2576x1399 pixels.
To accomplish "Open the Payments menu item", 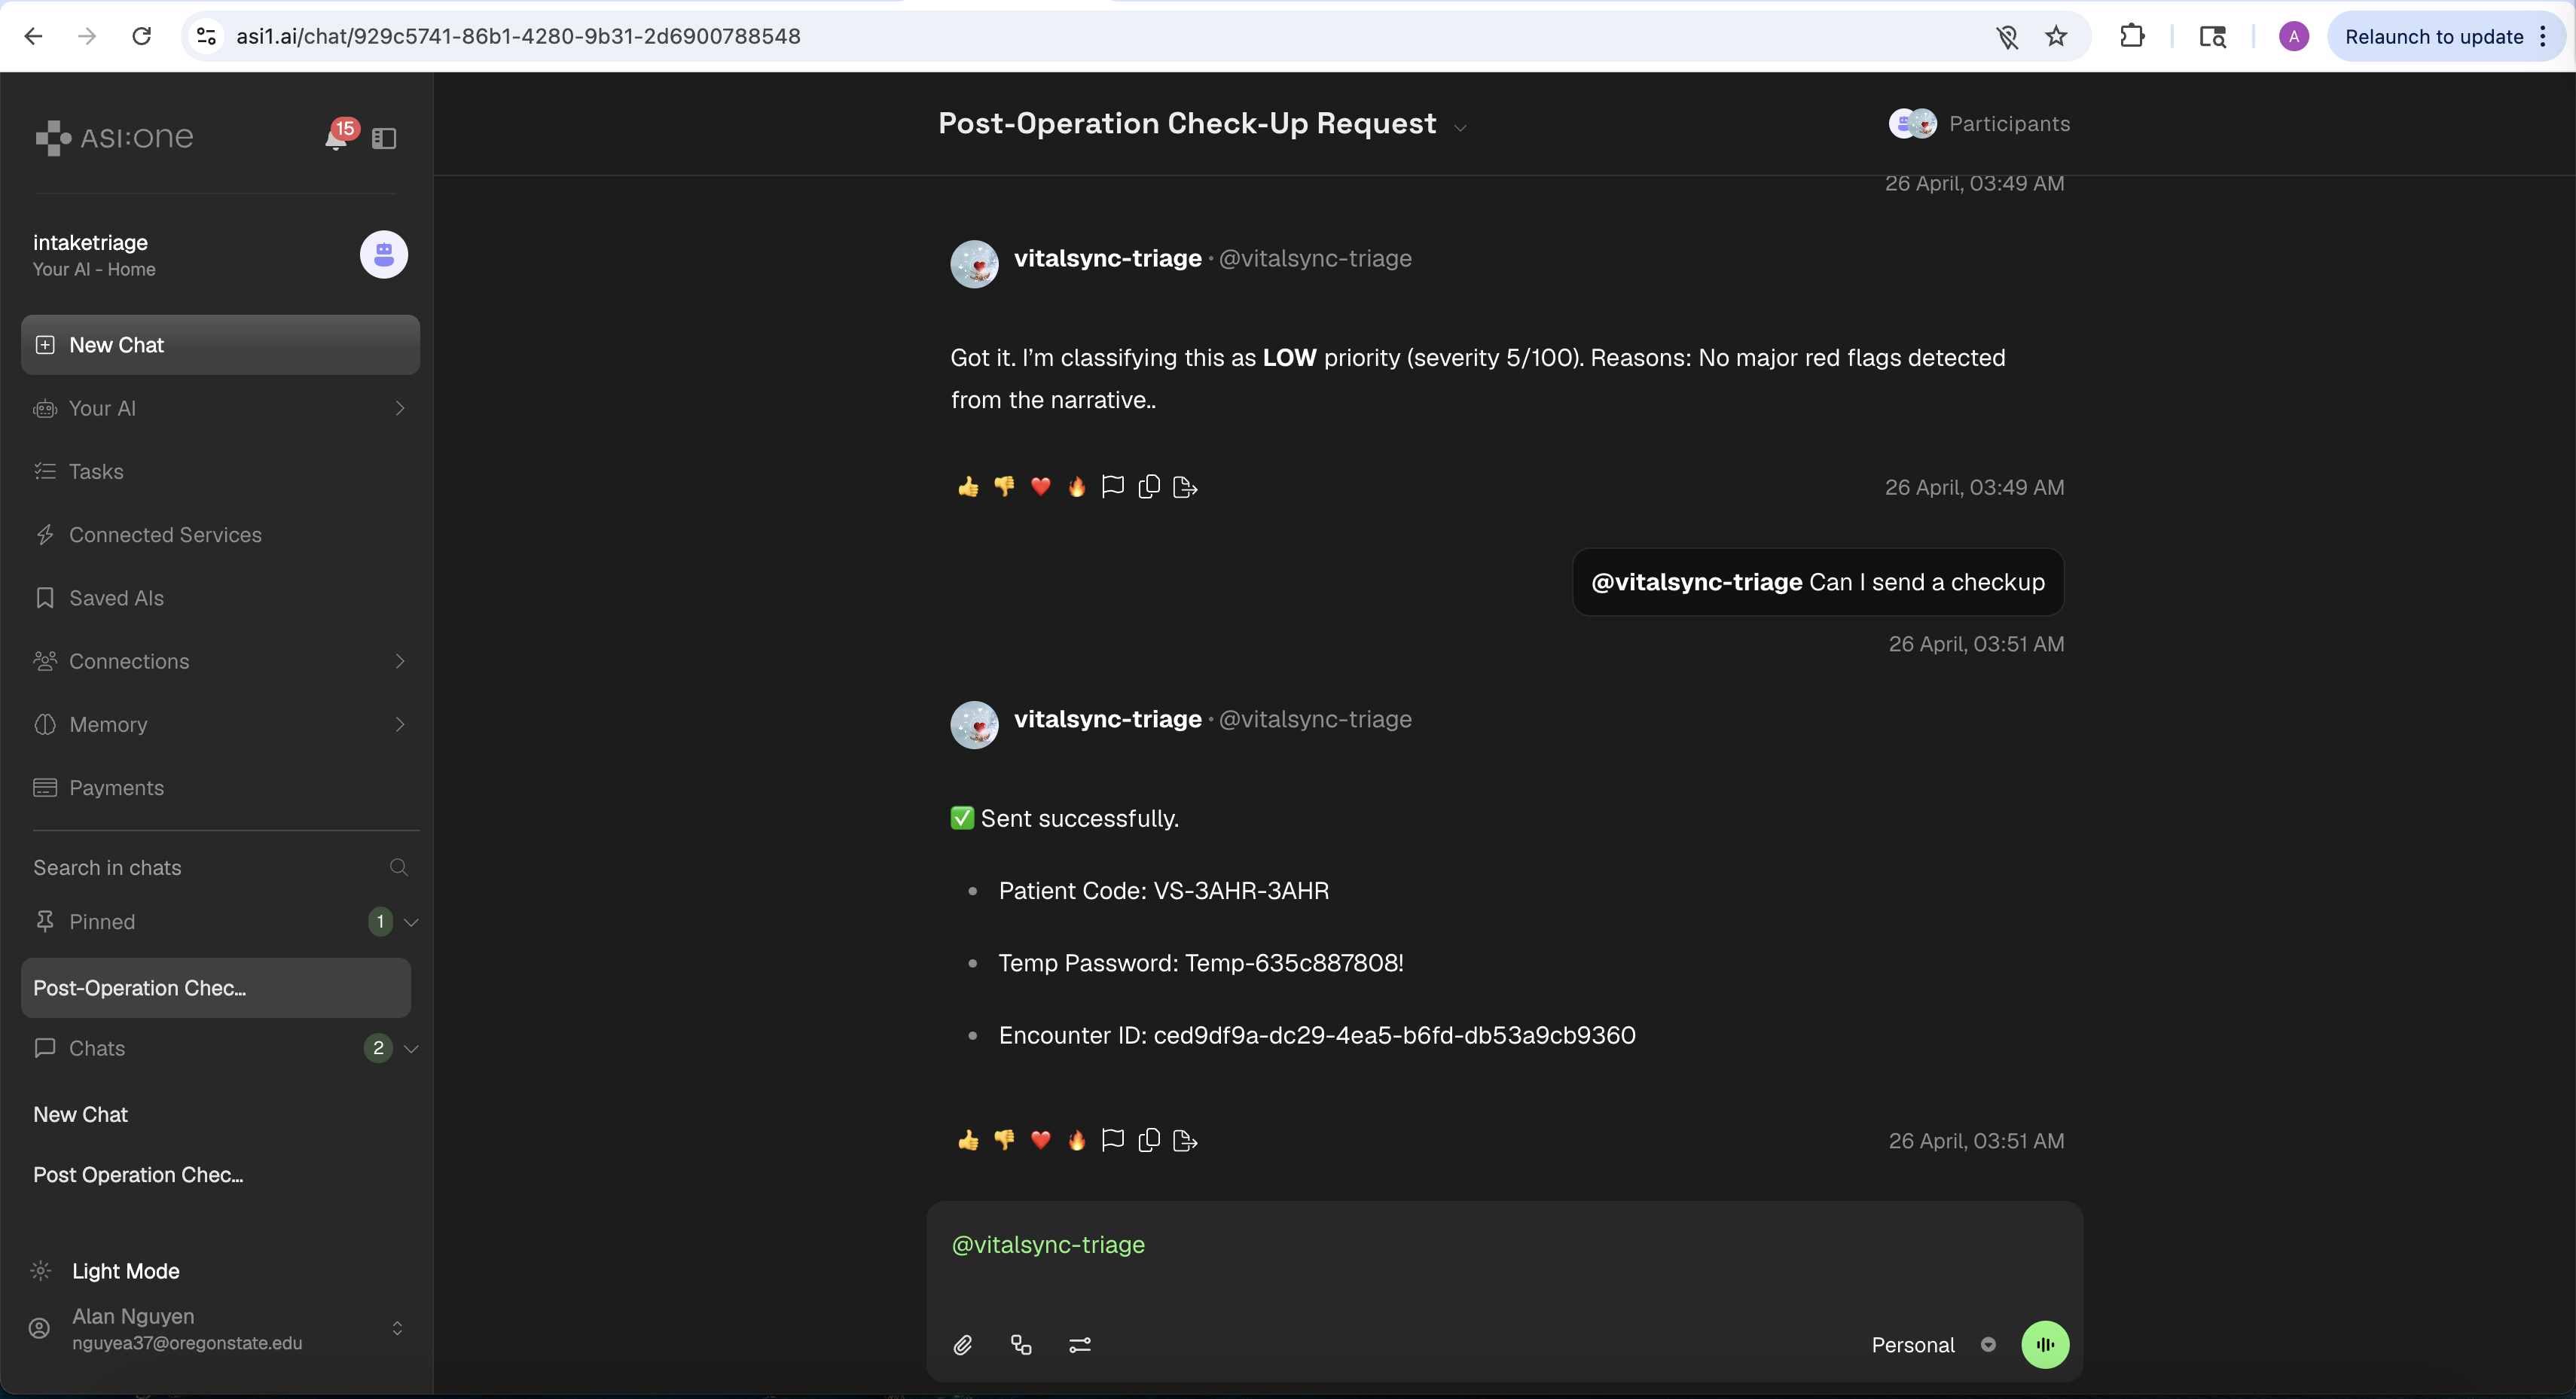I will (x=116, y=788).
